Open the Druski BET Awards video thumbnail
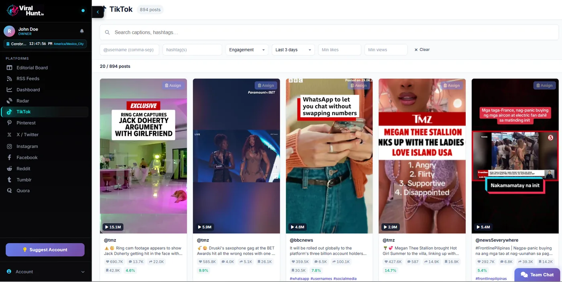The image size is (562, 282). pos(236,156)
